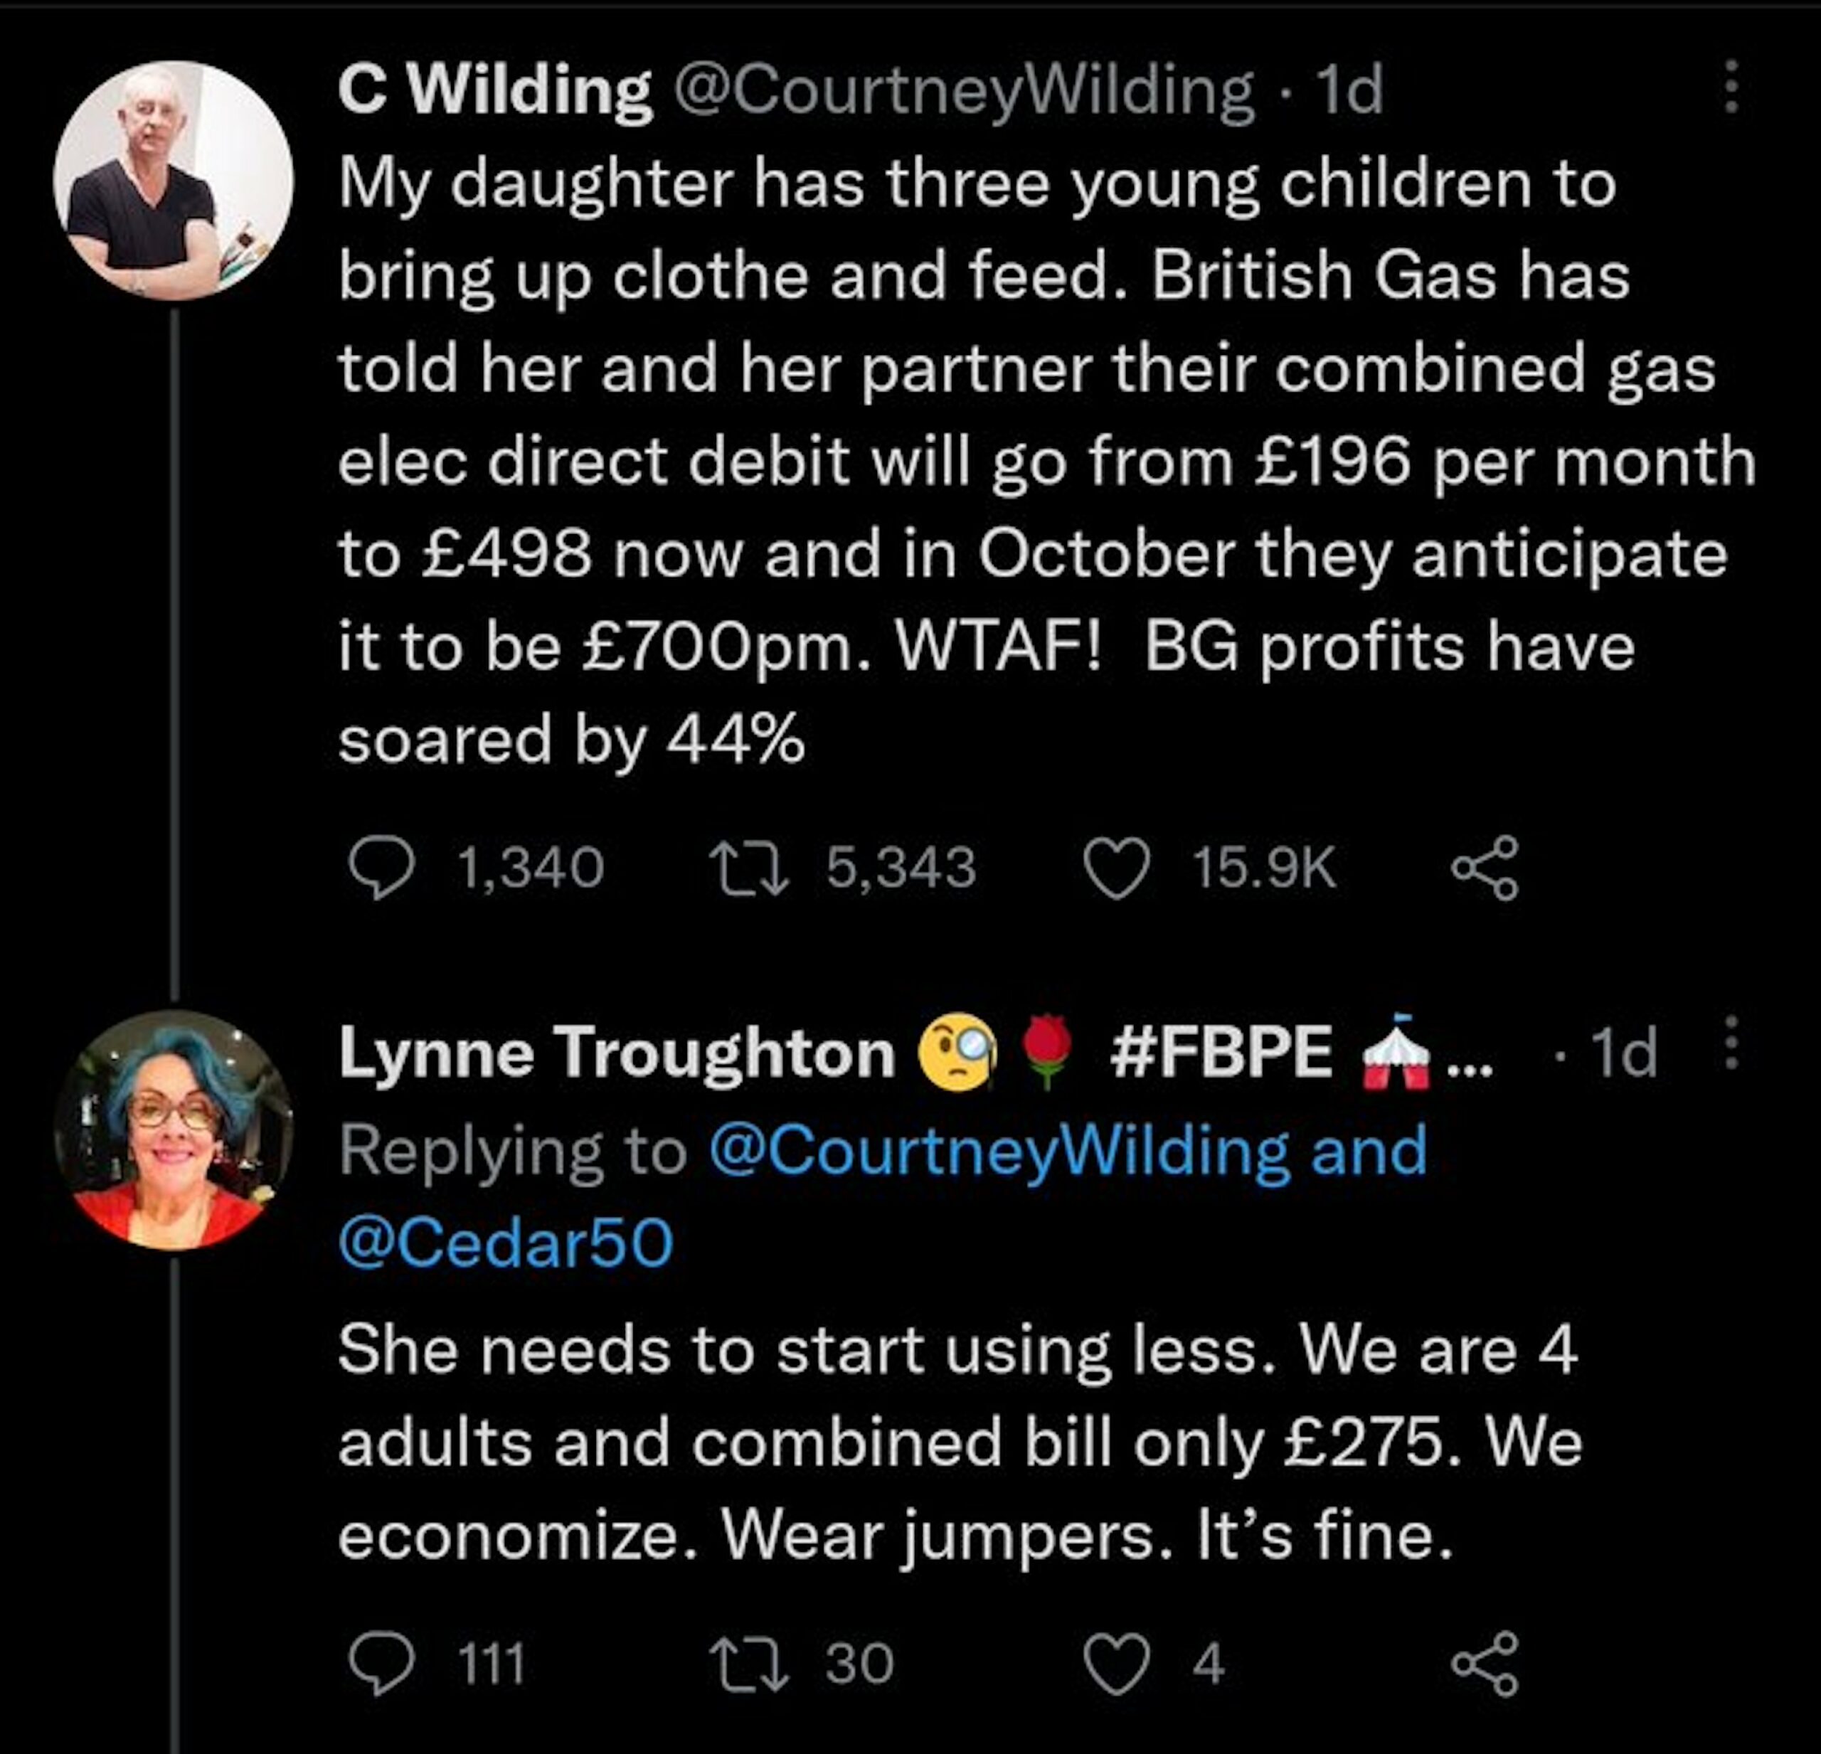Image resolution: width=1821 pixels, height=1754 pixels.
Task: Like C Wilding's tweet
Action: 1117,868
